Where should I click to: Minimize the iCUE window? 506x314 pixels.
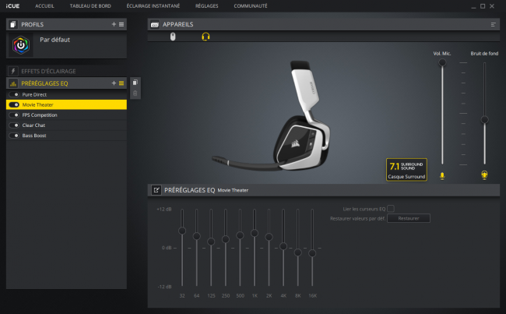473,6
